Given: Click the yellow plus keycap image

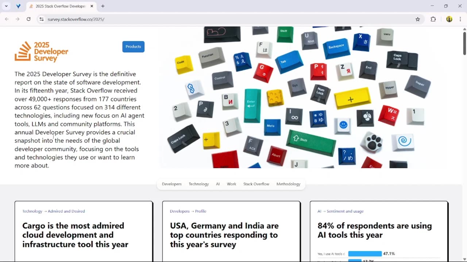Looking at the screenshot, I should (352, 98).
